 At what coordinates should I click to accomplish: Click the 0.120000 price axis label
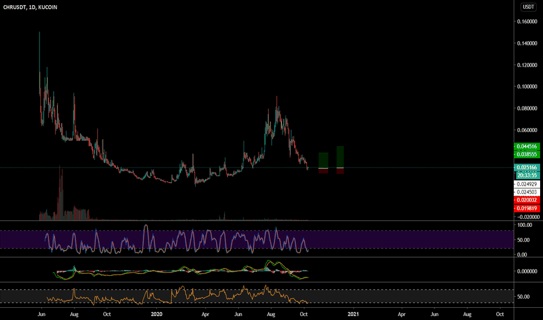click(x=527, y=65)
